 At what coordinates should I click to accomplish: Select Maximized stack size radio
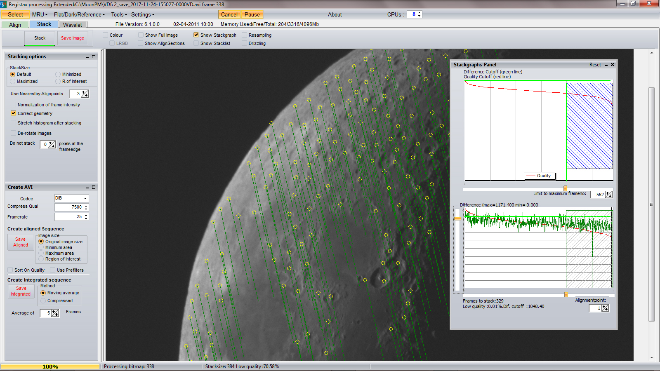[x=13, y=82]
